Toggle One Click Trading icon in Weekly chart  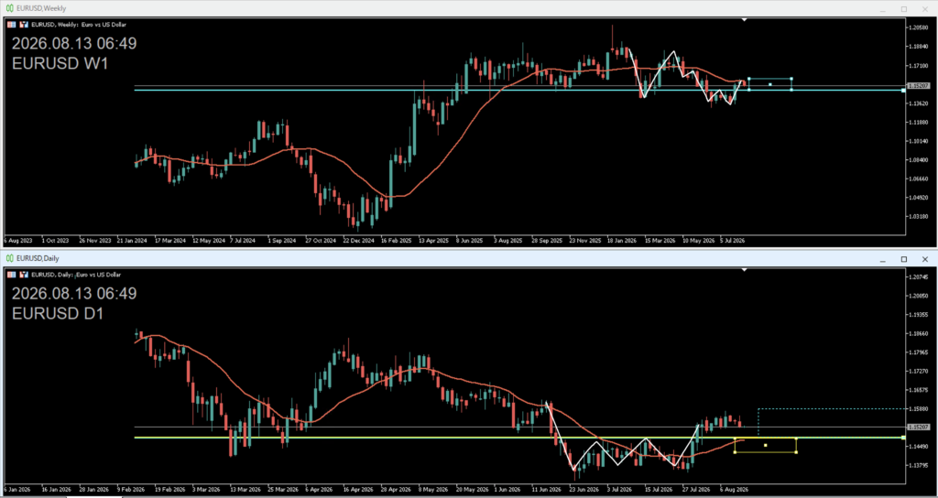pyautogui.click(x=24, y=25)
